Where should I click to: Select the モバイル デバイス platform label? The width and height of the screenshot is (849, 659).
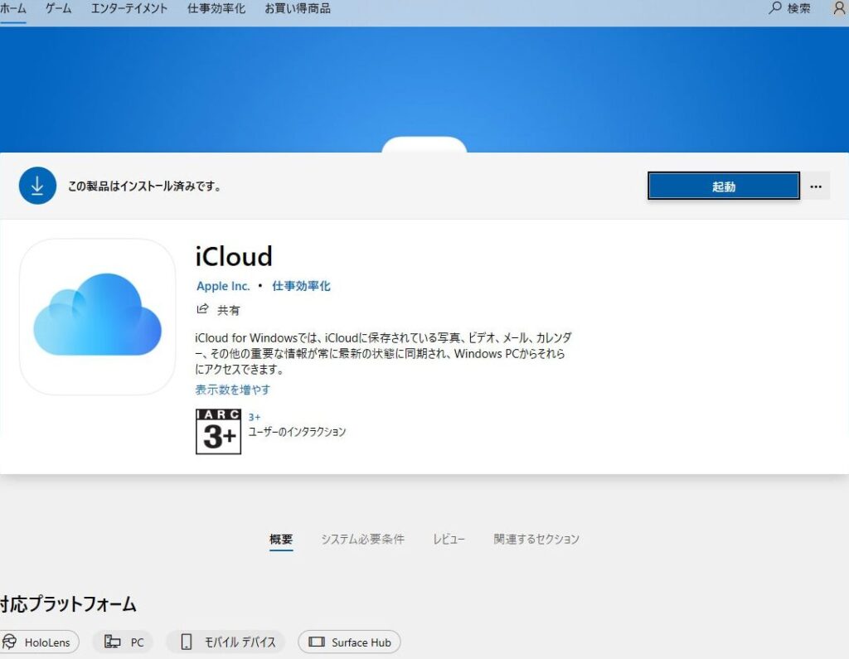click(x=240, y=642)
